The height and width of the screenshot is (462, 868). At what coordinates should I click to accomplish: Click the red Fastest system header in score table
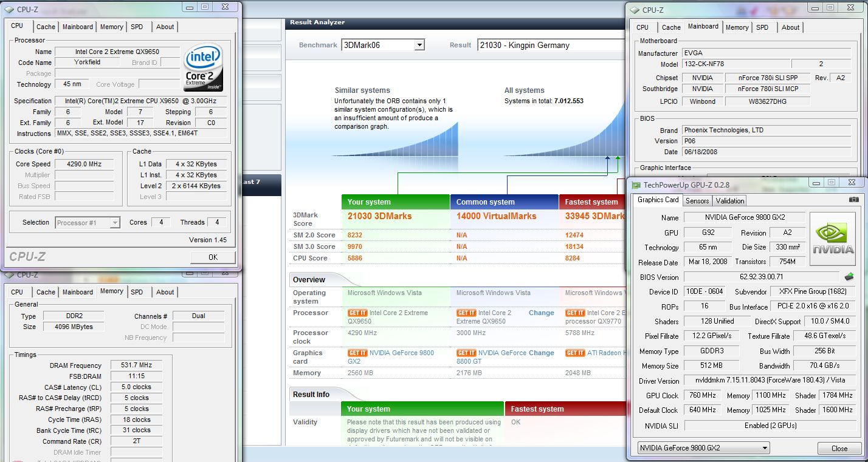[593, 202]
